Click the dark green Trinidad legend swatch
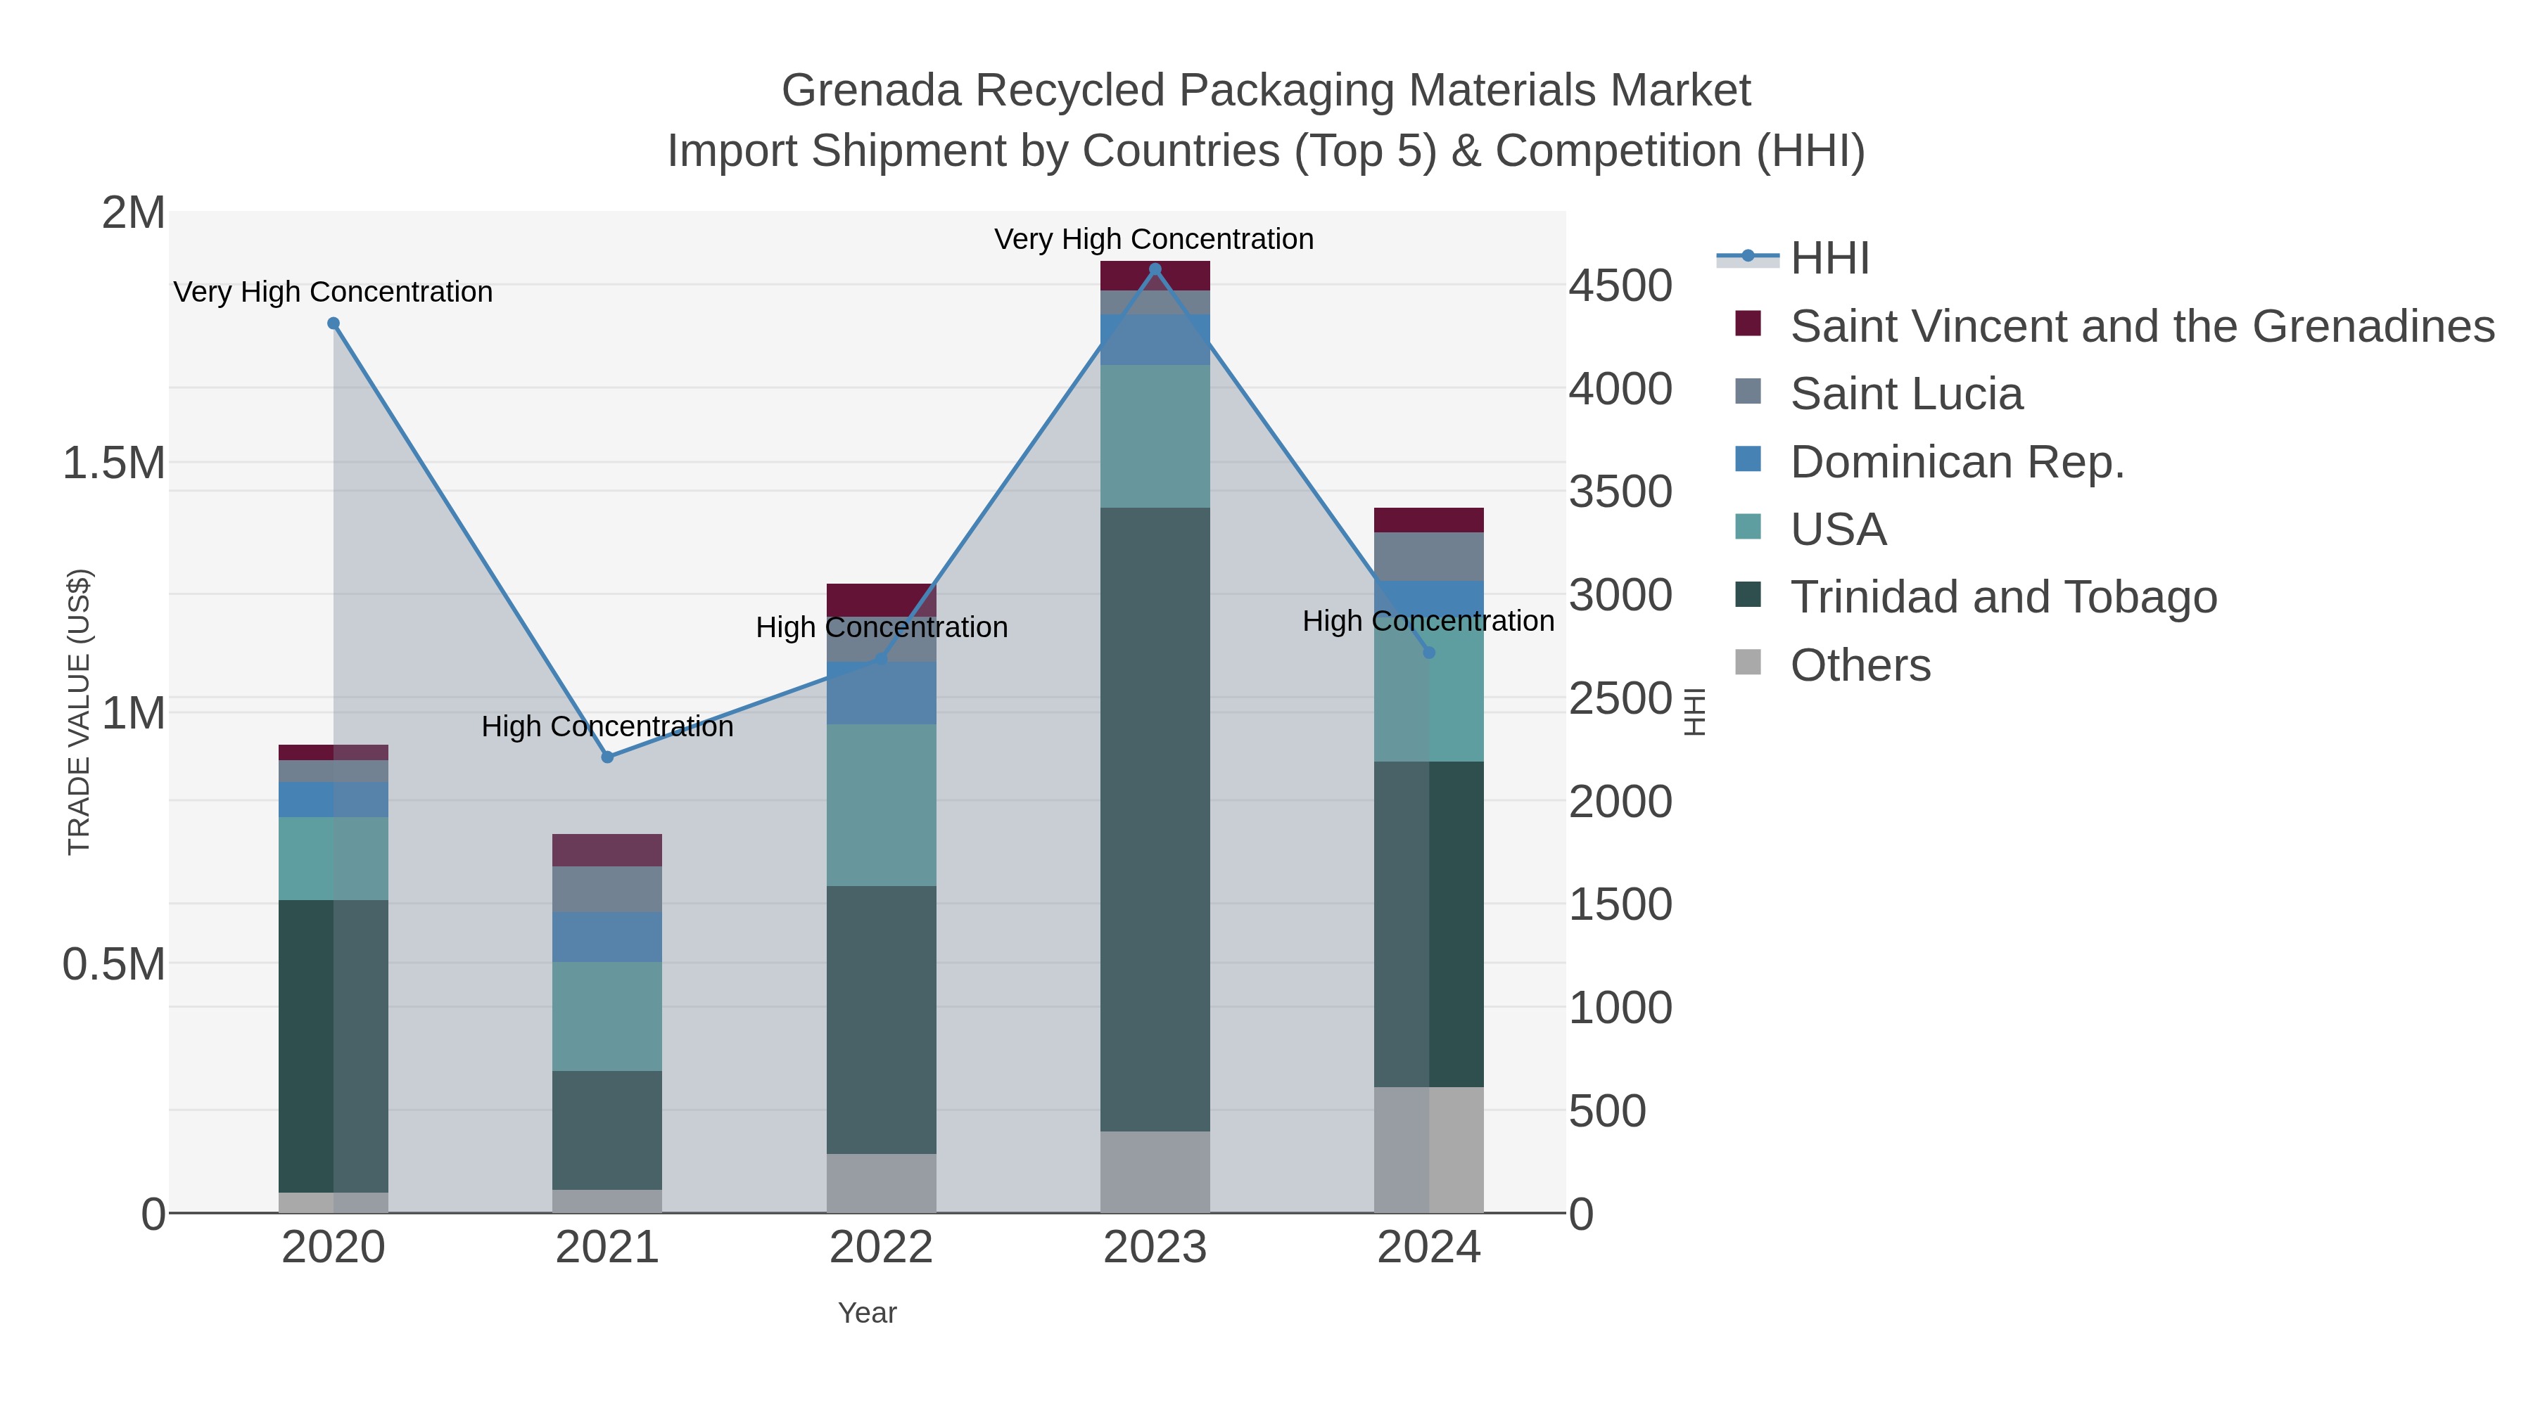Screen dimensions: 2533x1424 point(1748,594)
